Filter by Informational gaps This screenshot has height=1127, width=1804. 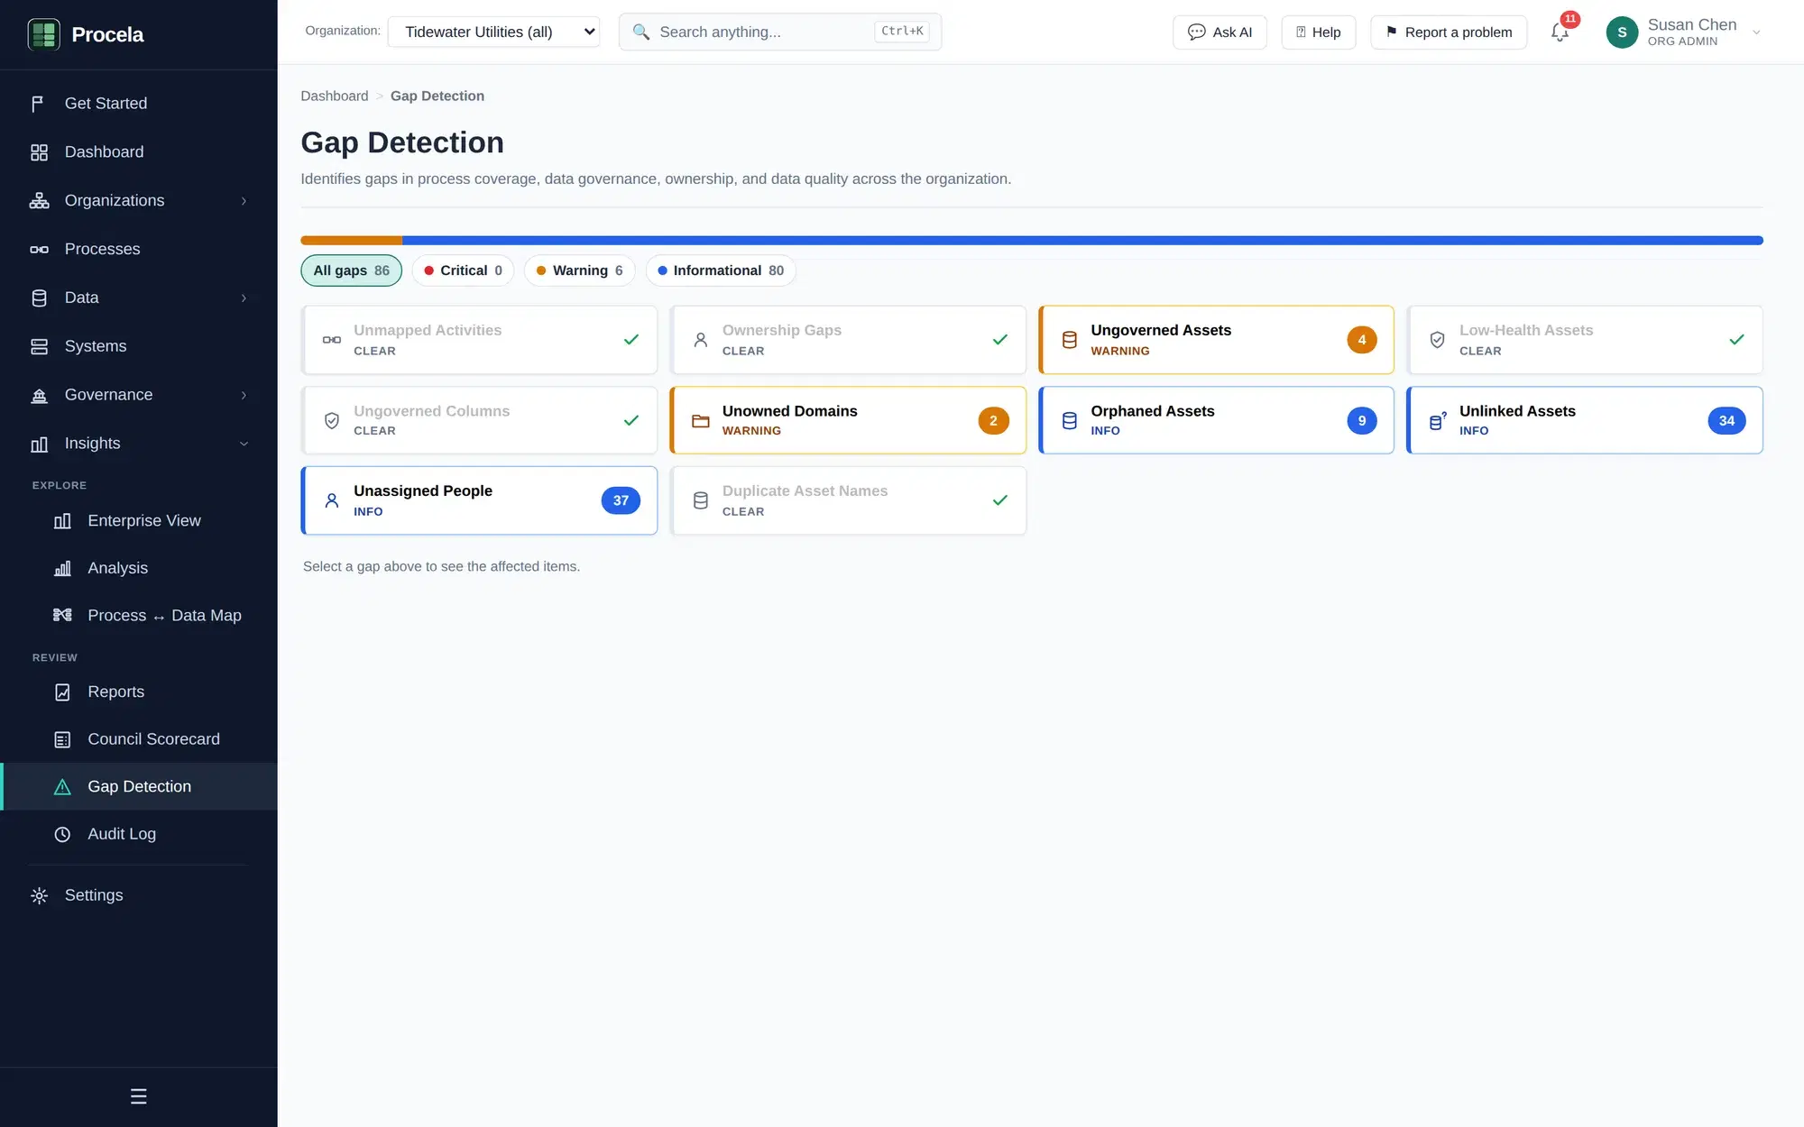(721, 271)
